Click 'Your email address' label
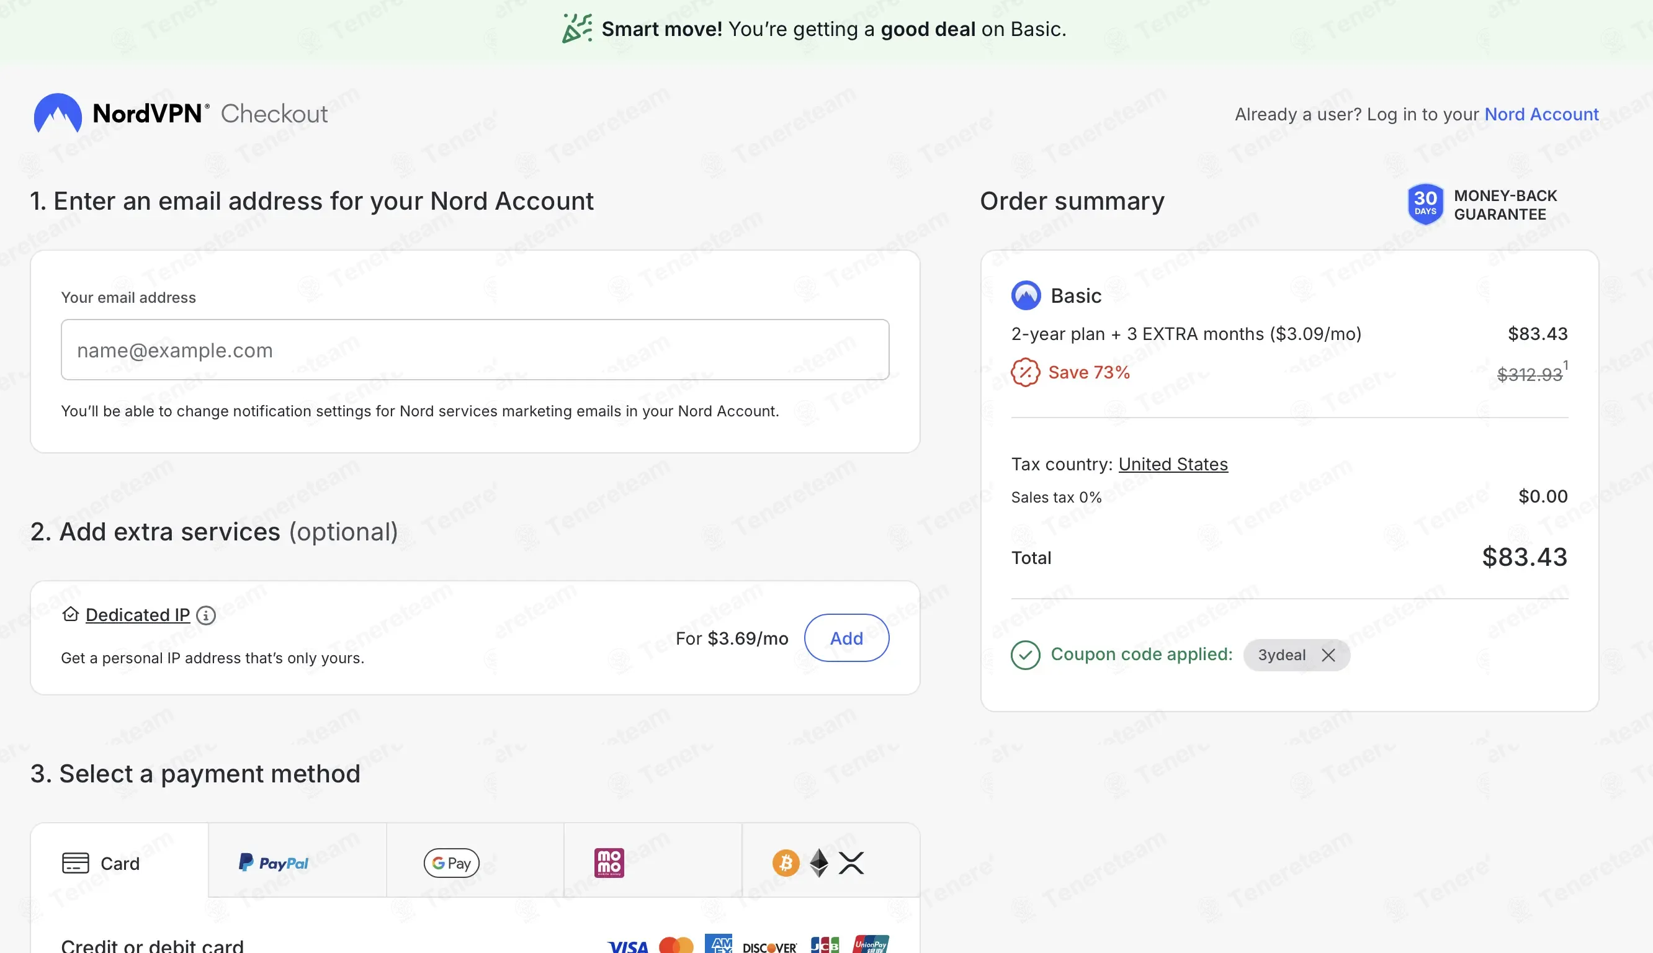The image size is (1653, 953). pyautogui.click(x=128, y=298)
